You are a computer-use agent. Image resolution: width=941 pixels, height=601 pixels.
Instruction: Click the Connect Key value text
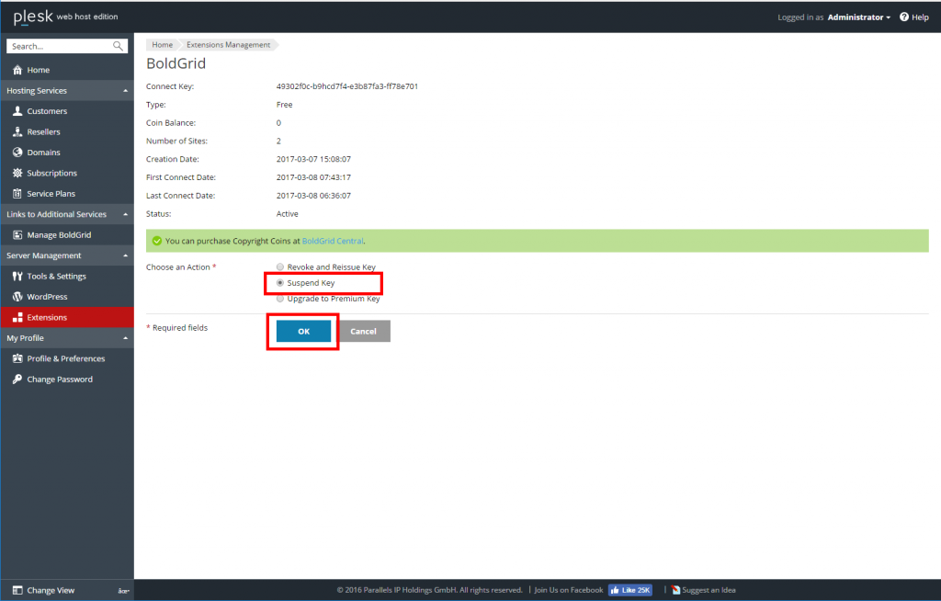click(x=346, y=86)
